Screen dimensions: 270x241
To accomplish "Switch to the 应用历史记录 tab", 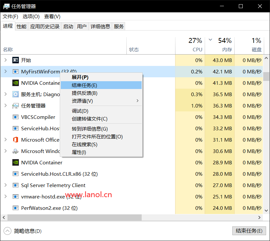I will tap(45, 26).
